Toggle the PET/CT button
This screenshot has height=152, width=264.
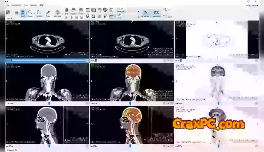[156, 14]
